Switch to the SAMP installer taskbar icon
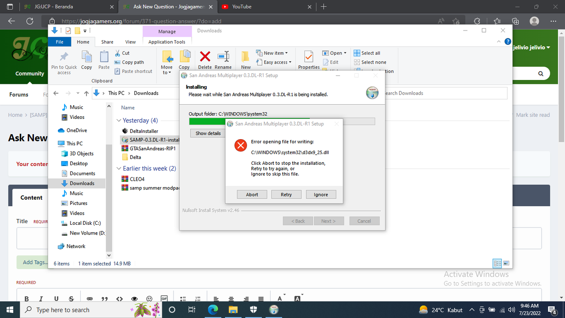 click(274, 310)
